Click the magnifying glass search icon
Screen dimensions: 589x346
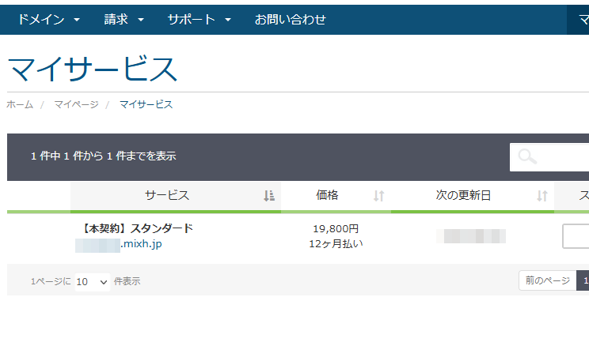(x=527, y=156)
